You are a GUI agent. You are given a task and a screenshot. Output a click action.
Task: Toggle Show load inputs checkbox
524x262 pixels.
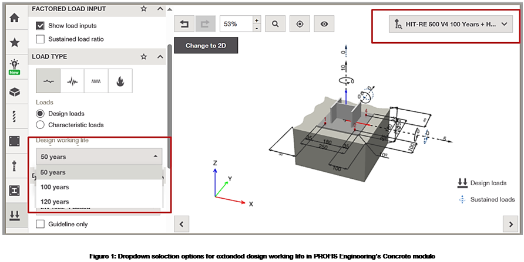click(40, 26)
